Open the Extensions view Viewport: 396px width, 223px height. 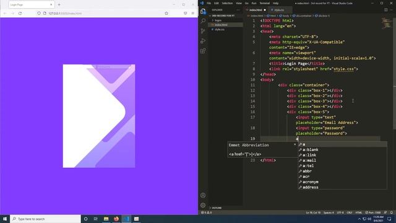coord(203,51)
